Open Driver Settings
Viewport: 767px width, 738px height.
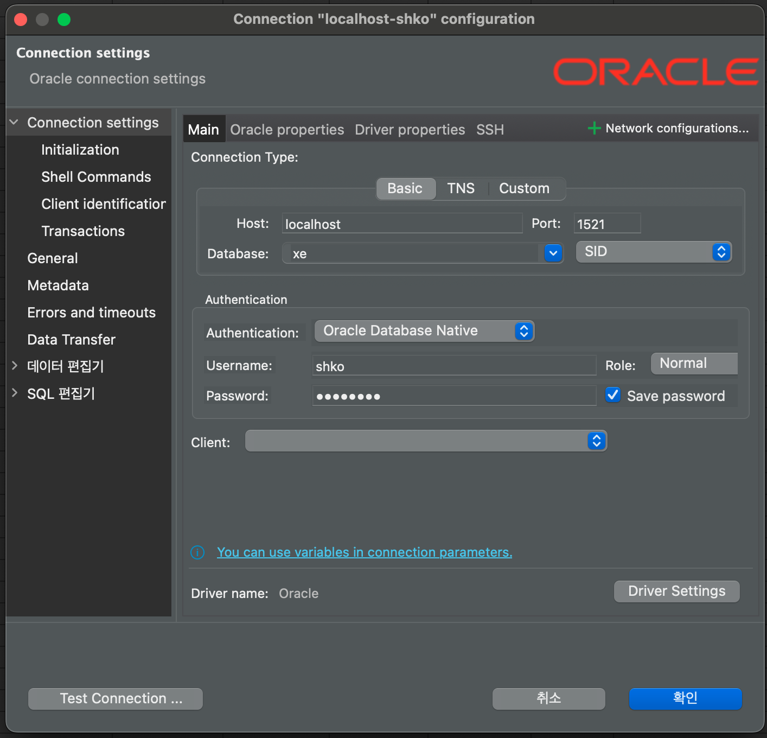click(x=677, y=591)
